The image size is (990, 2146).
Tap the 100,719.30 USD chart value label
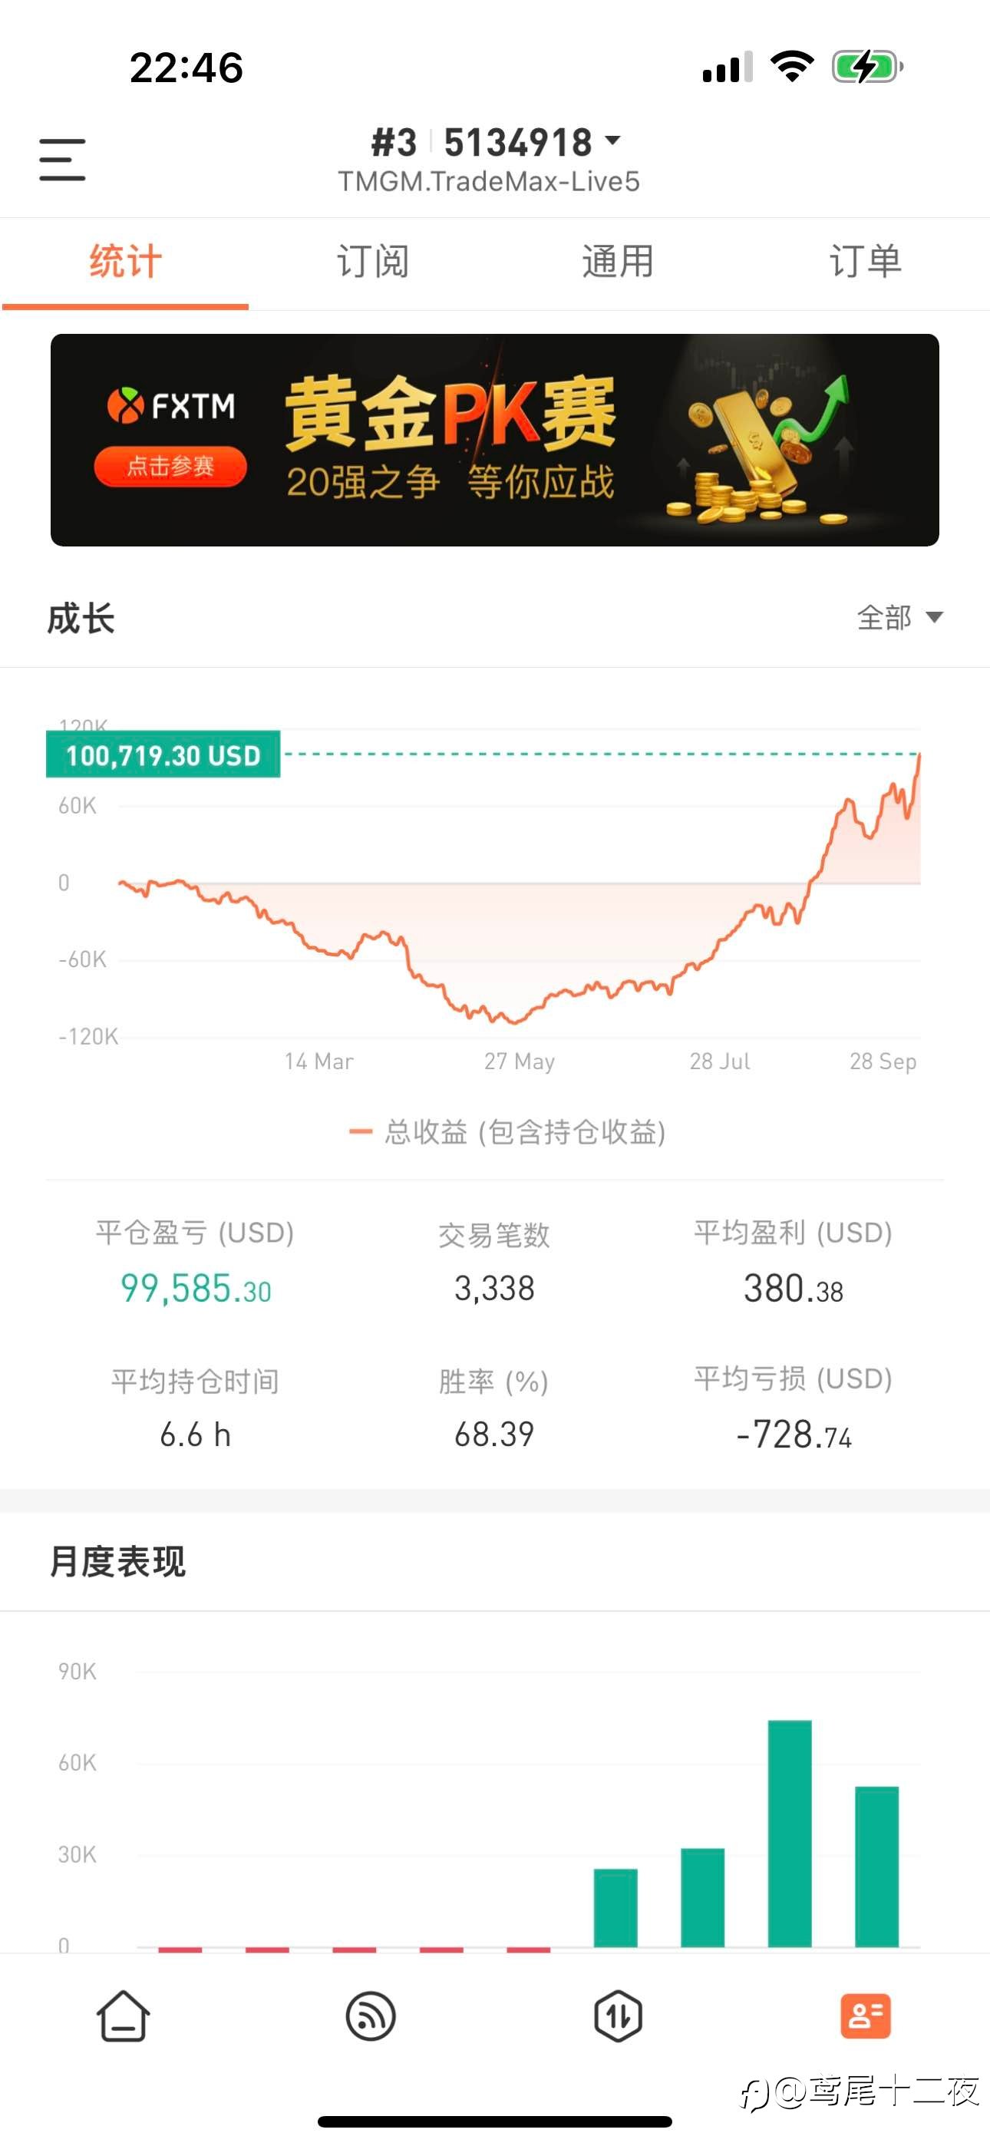pos(163,754)
